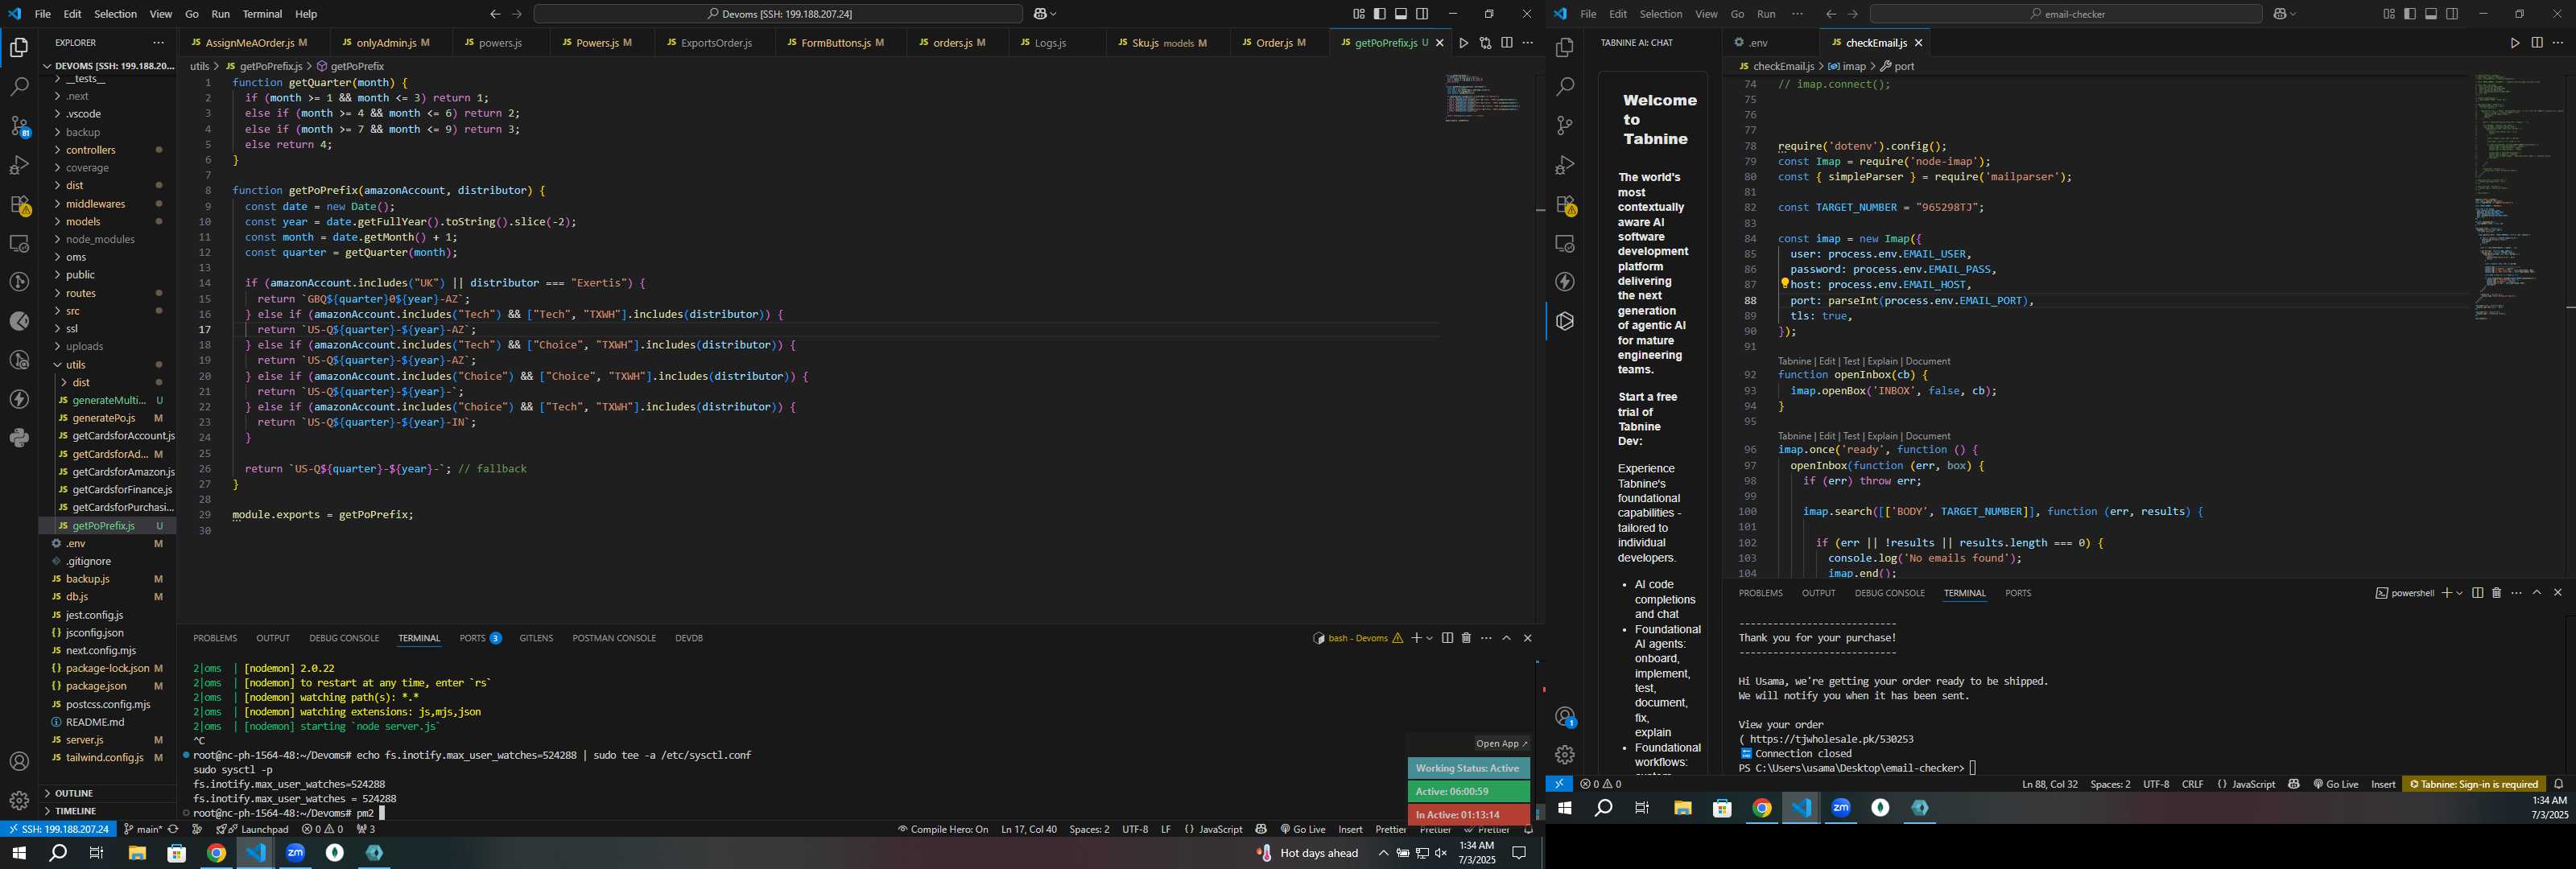The image size is (2576, 869).
Task: Go back in Devoms window navigation
Action: click(495, 14)
